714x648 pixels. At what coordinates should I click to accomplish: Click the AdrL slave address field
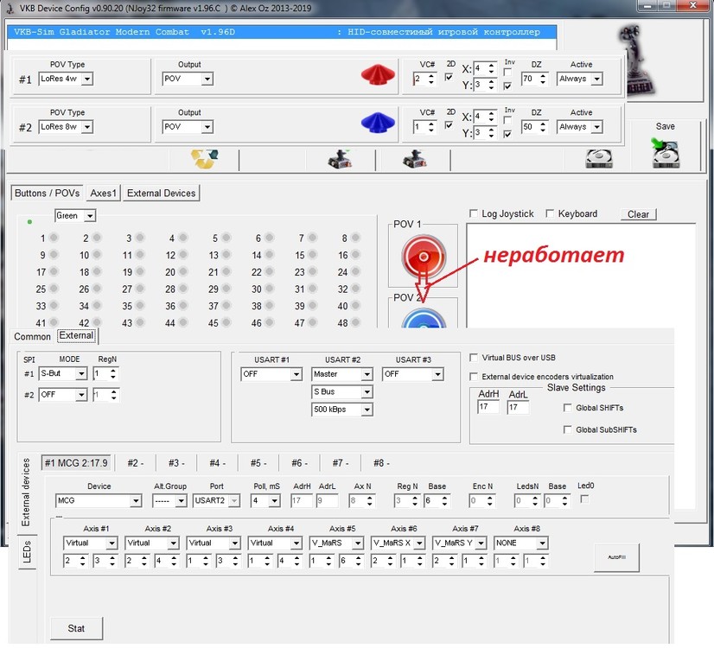pos(518,407)
